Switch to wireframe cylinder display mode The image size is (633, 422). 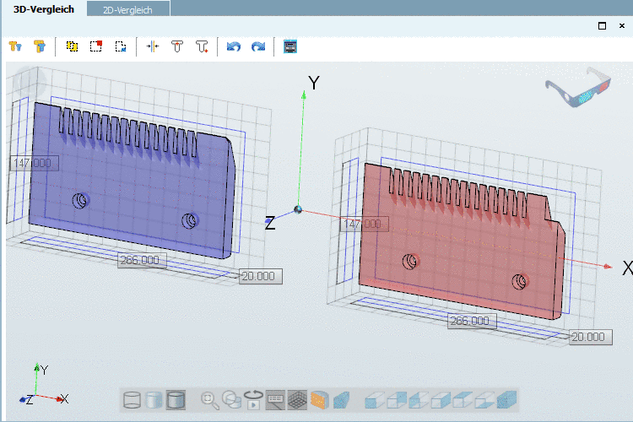pyautogui.click(x=132, y=400)
